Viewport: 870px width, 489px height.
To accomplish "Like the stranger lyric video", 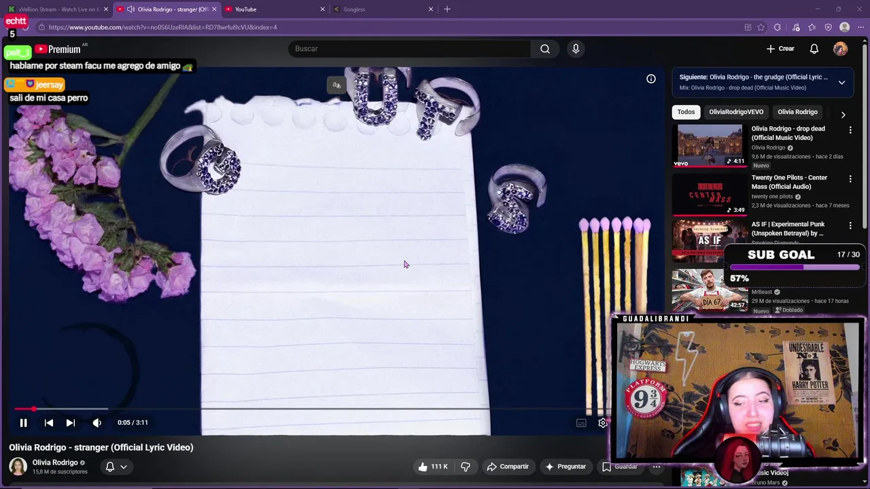I will tap(433, 467).
